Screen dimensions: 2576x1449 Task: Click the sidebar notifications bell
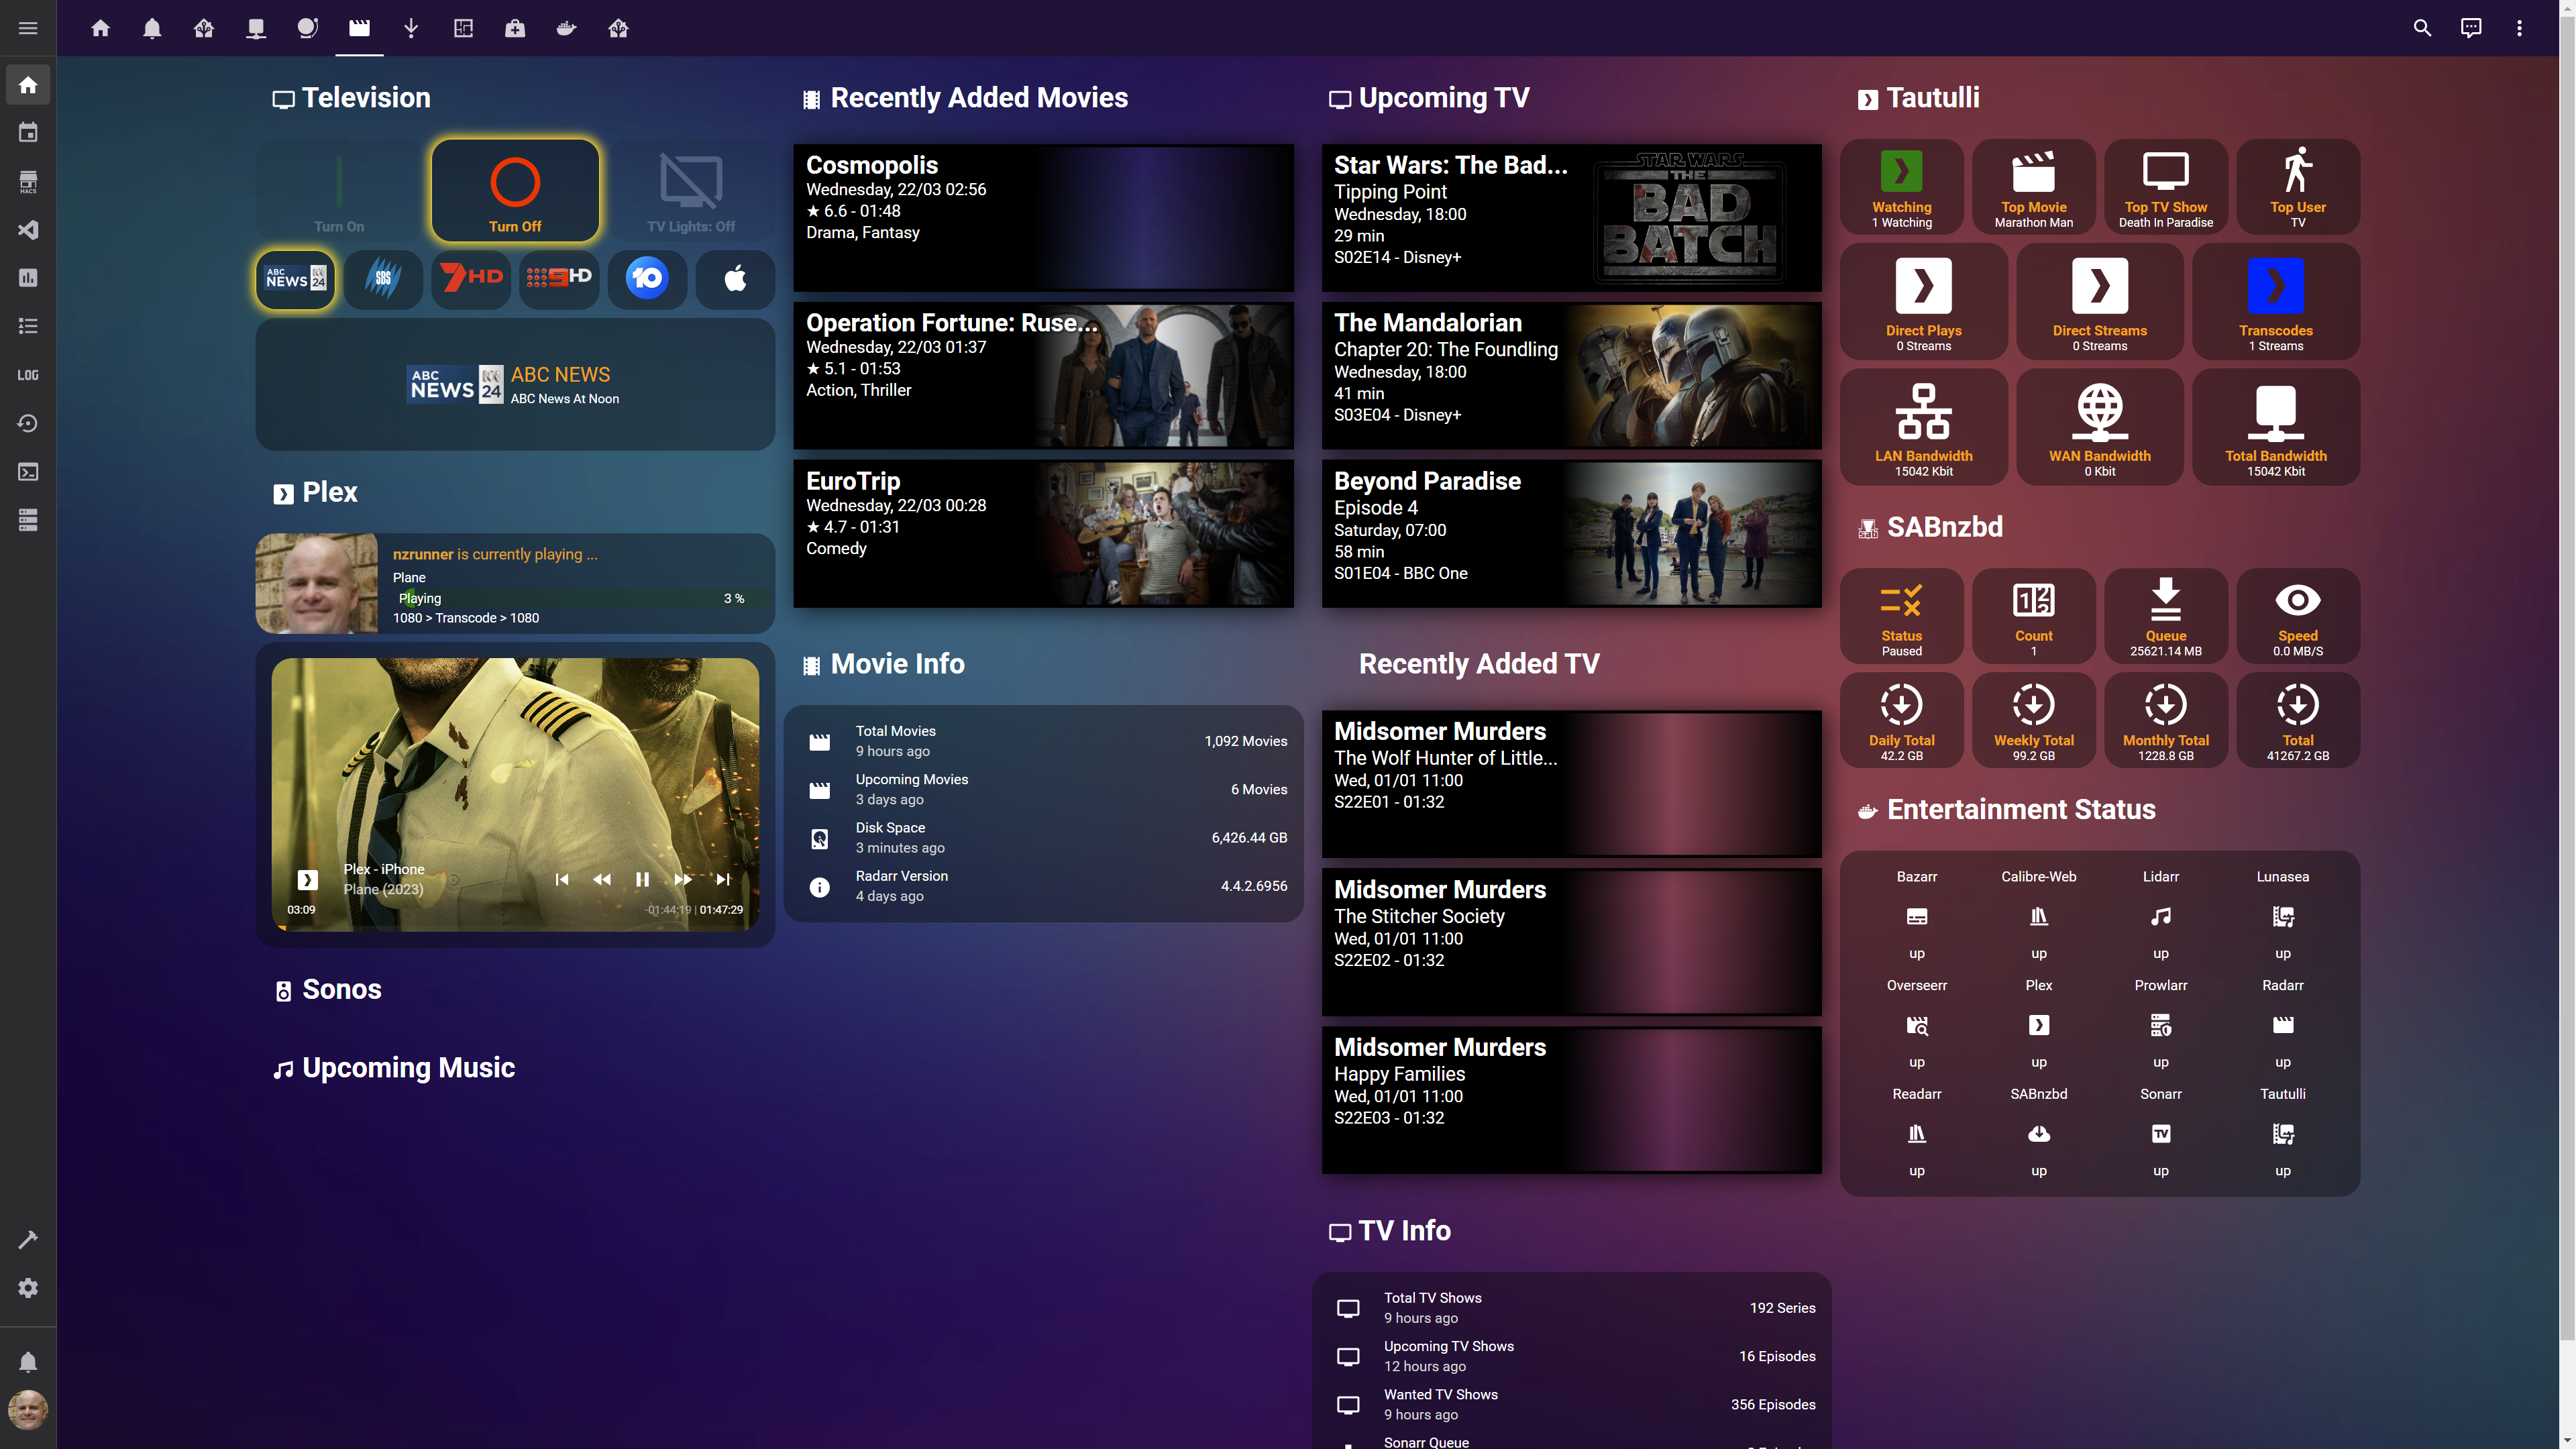[x=28, y=1362]
